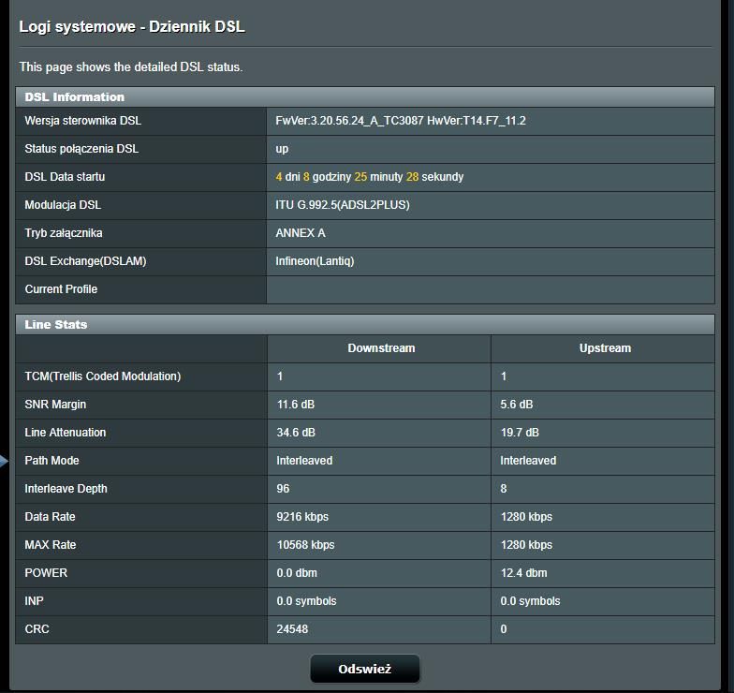Click the ANNEX A value
734x693 pixels.
(301, 233)
